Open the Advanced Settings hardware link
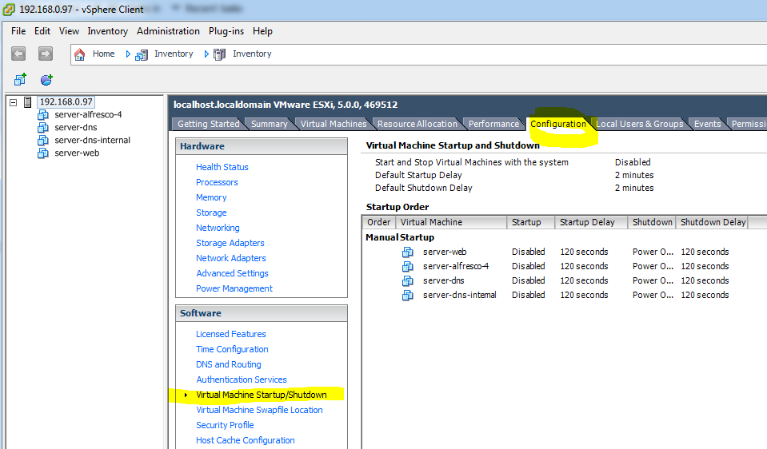The width and height of the screenshot is (767, 449). 233,273
